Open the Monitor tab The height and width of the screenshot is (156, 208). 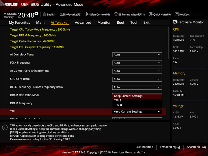pyautogui.click(x=104, y=23)
